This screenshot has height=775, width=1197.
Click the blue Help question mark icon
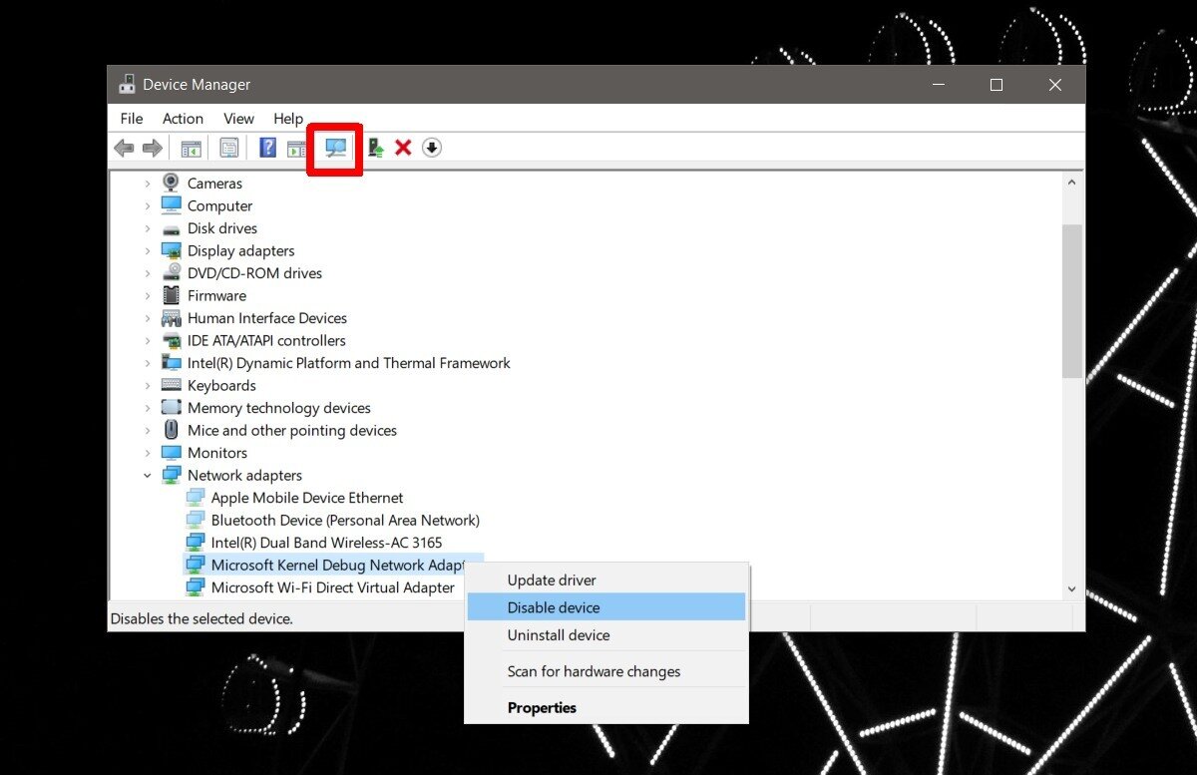pos(267,148)
